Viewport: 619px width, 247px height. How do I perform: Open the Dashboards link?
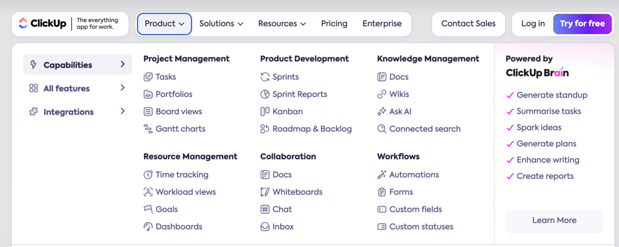[173, 227]
